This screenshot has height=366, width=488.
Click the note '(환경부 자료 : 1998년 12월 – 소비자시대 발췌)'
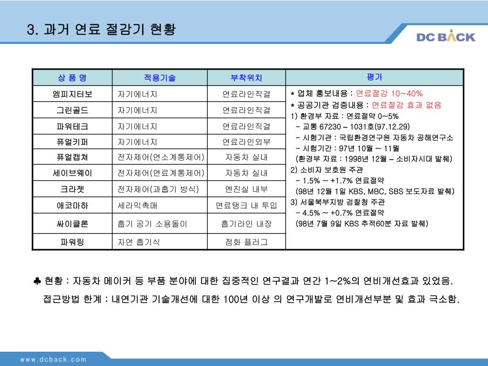374,159
